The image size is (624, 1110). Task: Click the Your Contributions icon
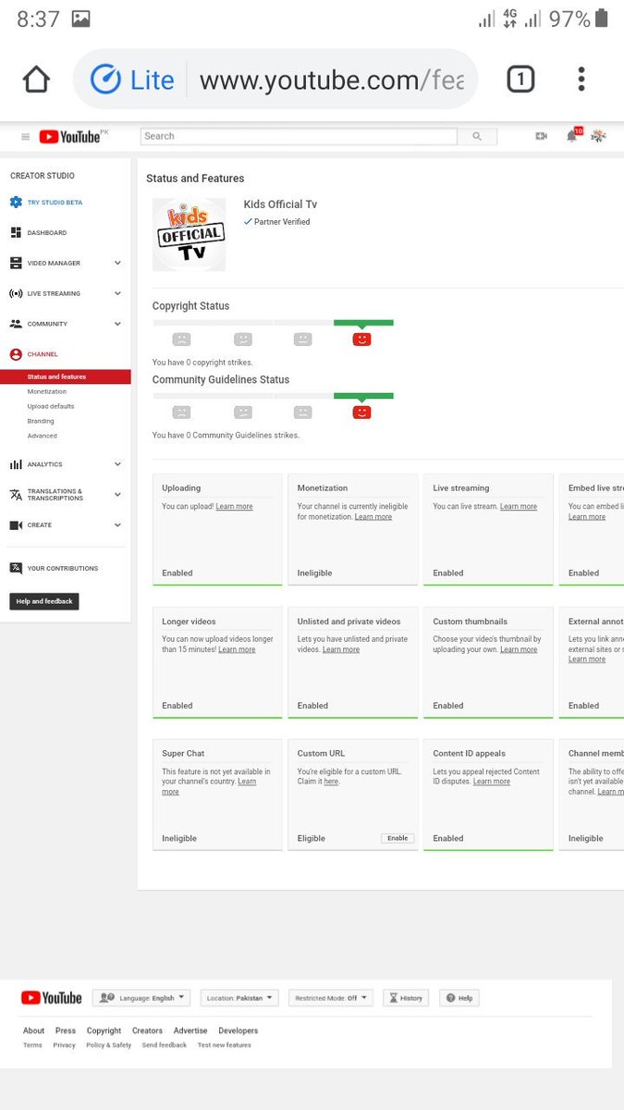click(16, 569)
